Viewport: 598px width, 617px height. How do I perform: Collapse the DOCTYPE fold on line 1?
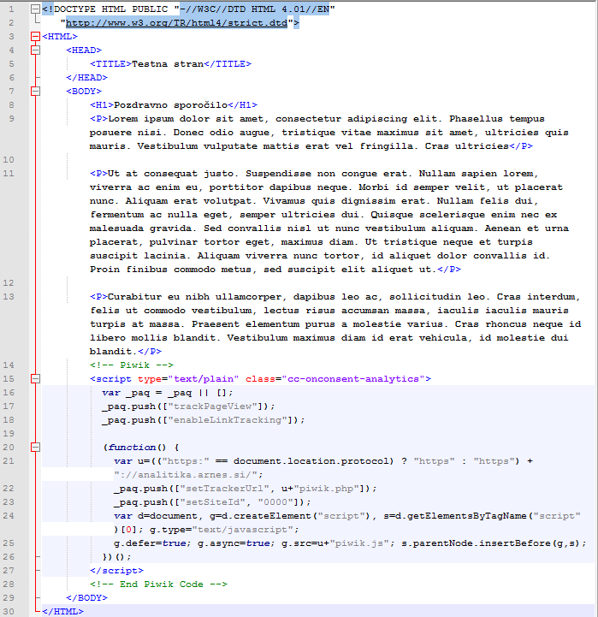point(35,9)
